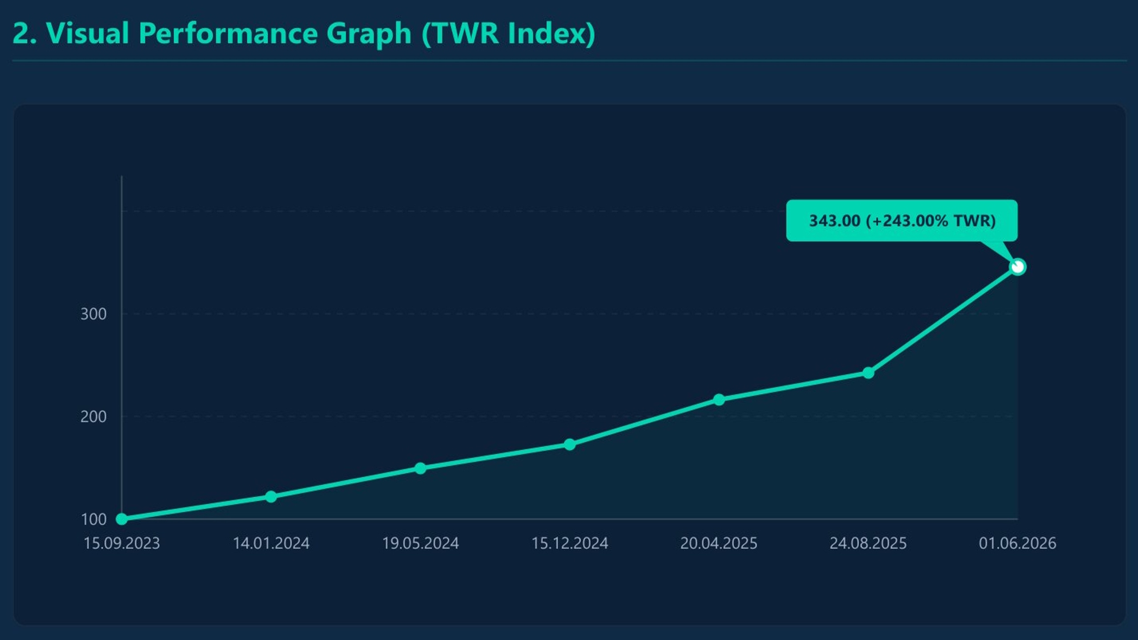Click the 343.00 (+243.00% TWR) tooltip
Viewport: 1138px width, 640px height.
(x=901, y=220)
